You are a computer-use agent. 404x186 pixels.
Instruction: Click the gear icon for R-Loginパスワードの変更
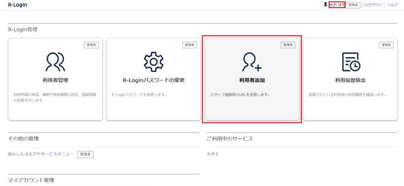click(153, 61)
